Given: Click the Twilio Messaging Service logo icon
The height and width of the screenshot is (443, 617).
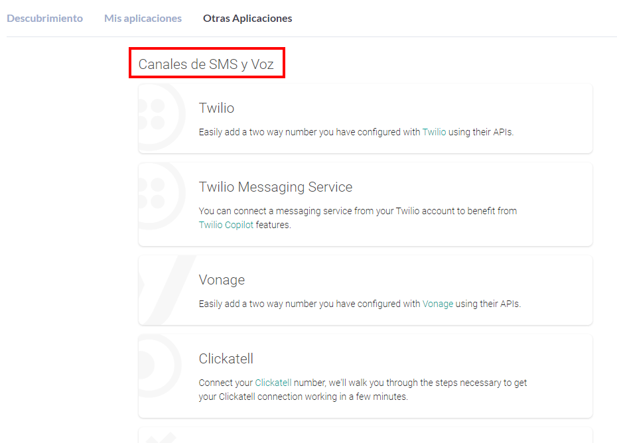Looking at the screenshot, I should [x=162, y=196].
